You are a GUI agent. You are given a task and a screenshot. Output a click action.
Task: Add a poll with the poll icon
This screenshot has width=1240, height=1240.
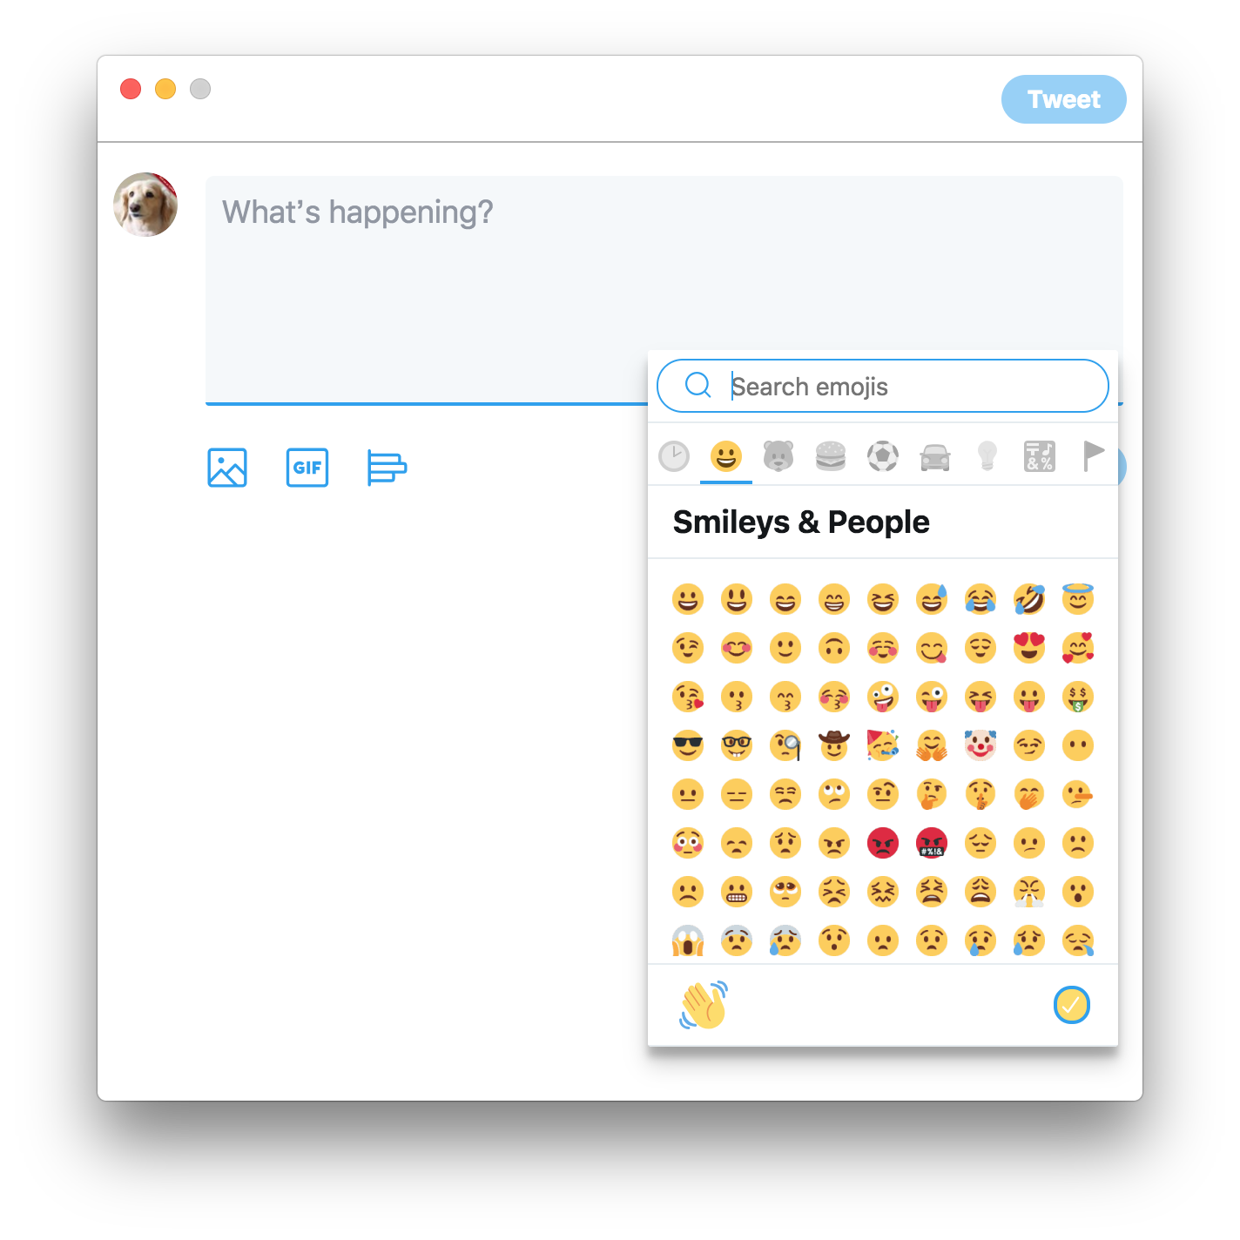387,468
